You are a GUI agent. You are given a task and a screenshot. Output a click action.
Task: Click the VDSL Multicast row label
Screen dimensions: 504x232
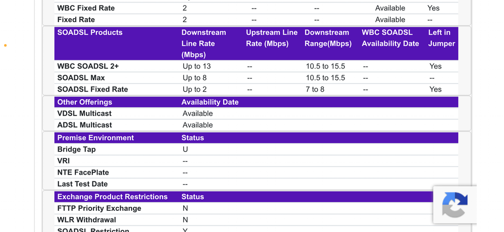84,114
